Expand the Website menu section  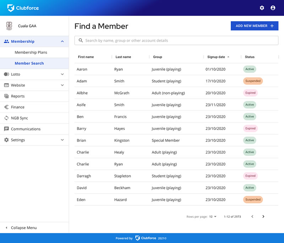point(62,85)
